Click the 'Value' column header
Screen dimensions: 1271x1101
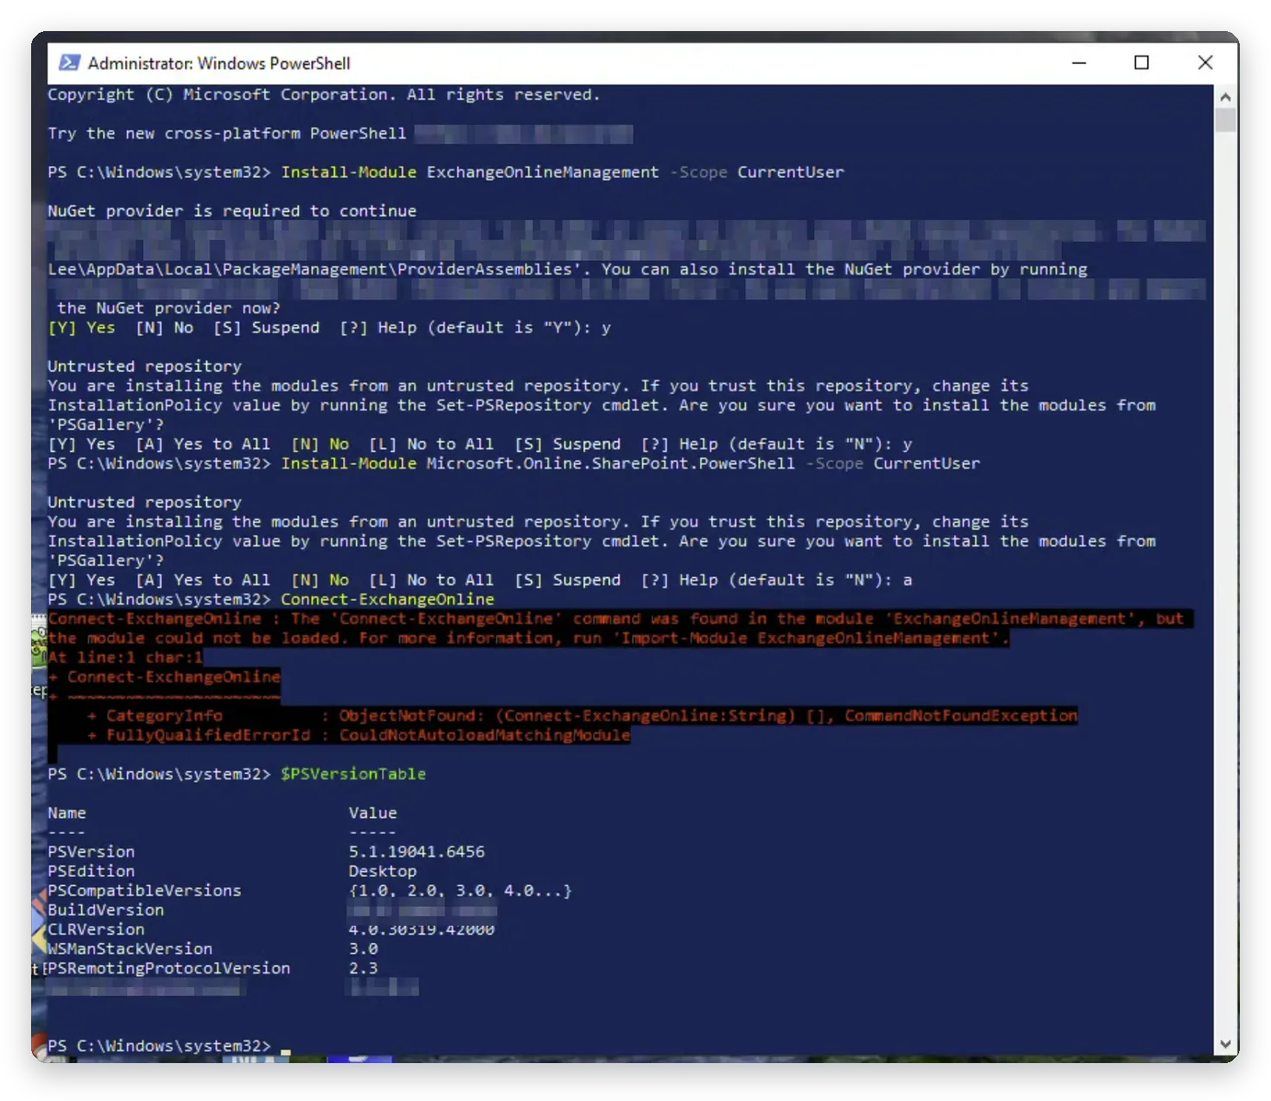click(373, 813)
